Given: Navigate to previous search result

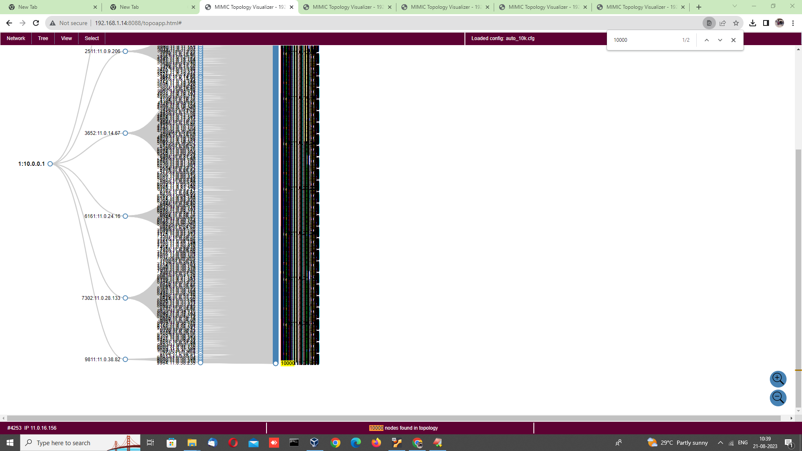Looking at the screenshot, I should 706,40.
